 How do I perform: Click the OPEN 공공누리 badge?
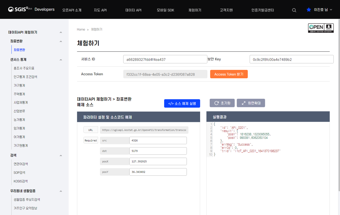click(x=321, y=28)
